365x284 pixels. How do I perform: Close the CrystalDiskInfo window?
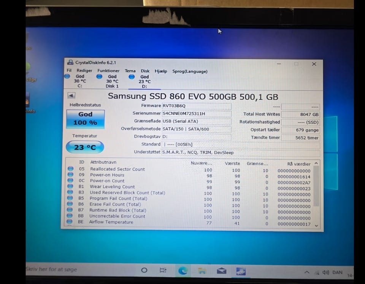point(314,64)
